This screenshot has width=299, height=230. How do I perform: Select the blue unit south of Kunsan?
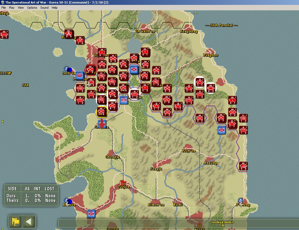(x=91, y=214)
